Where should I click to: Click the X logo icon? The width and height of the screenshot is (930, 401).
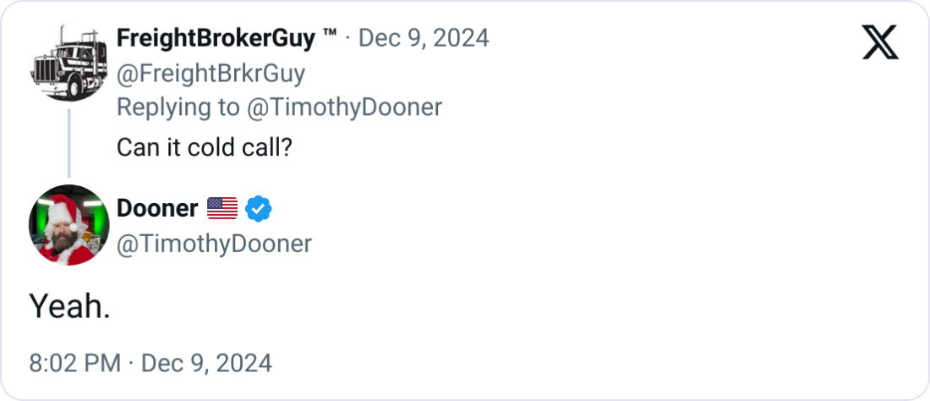[x=880, y=41]
